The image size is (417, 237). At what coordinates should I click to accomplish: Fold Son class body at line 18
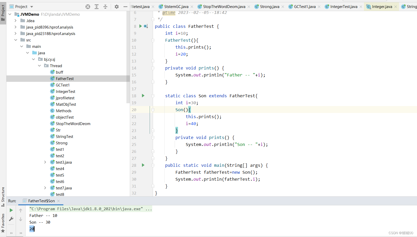tap(153, 96)
